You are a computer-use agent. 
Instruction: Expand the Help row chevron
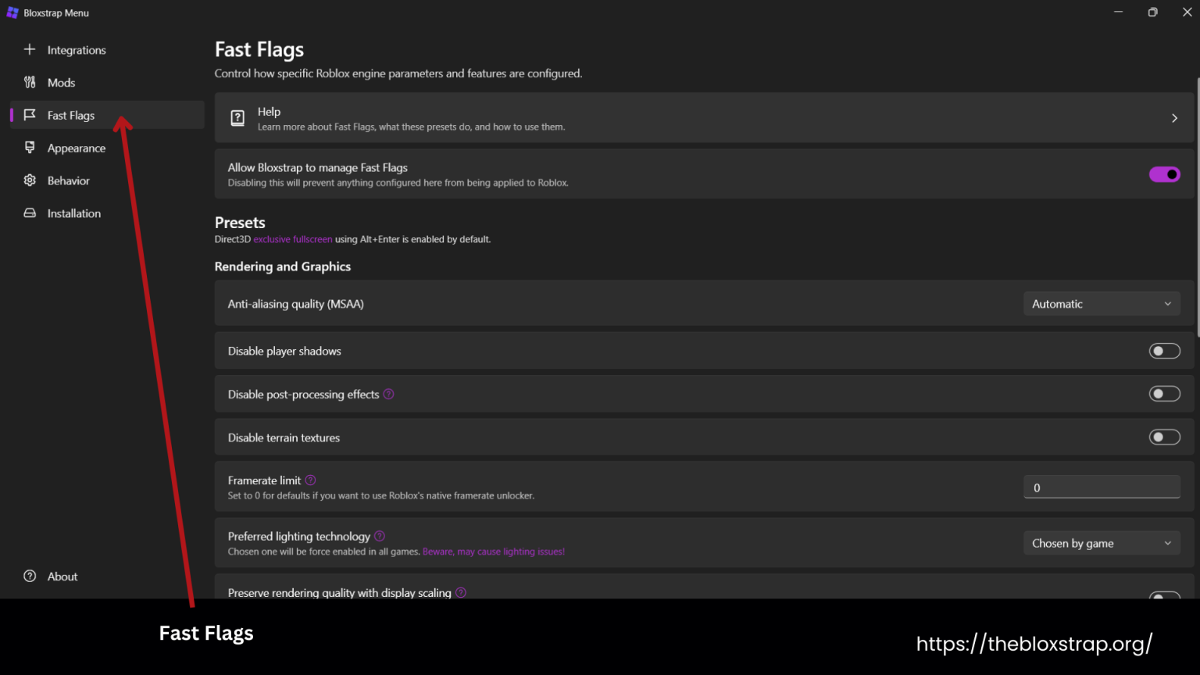click(1174, 118)
